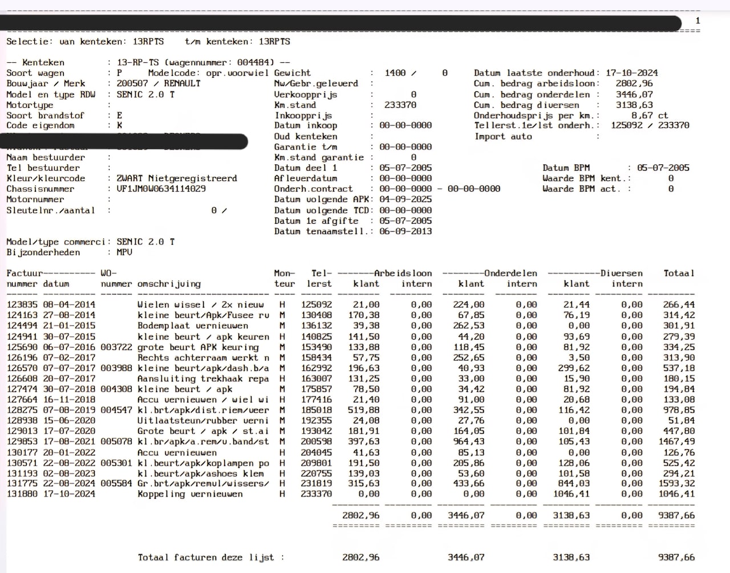Click WO-nummer 005584
The image size is (730, 573).
pos(116,483)
